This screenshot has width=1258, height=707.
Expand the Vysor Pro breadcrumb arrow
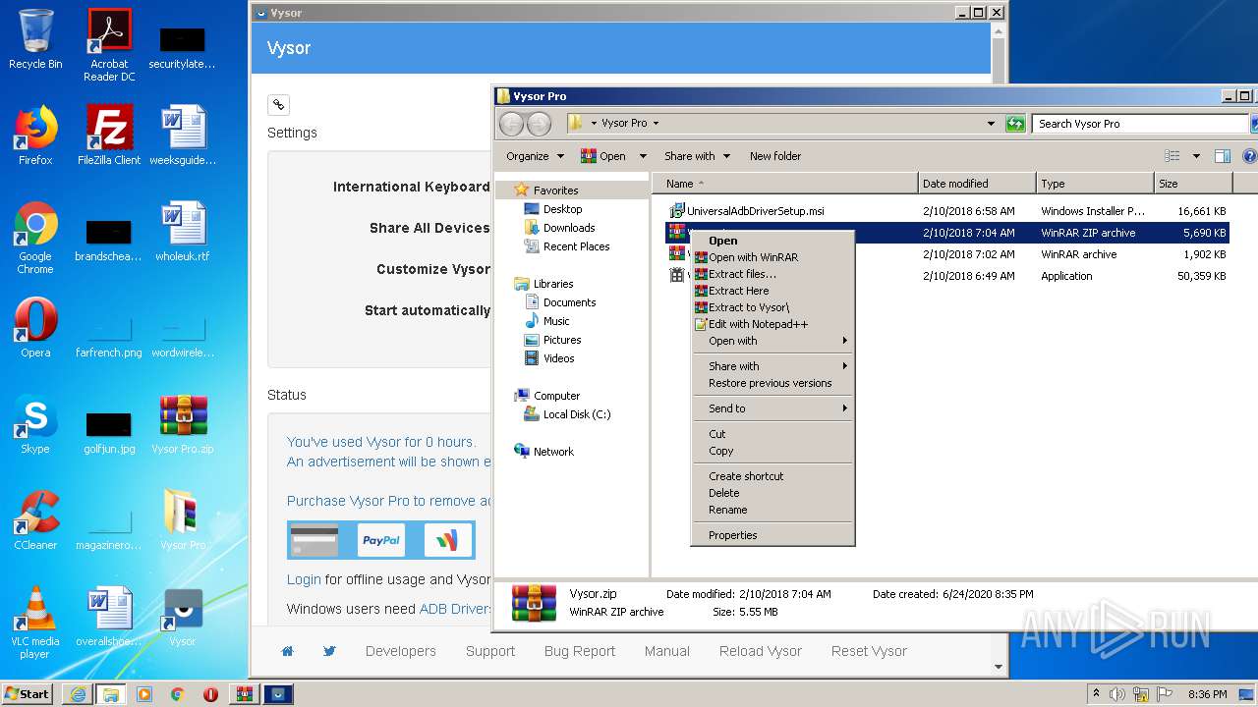[x=656, y=124]
